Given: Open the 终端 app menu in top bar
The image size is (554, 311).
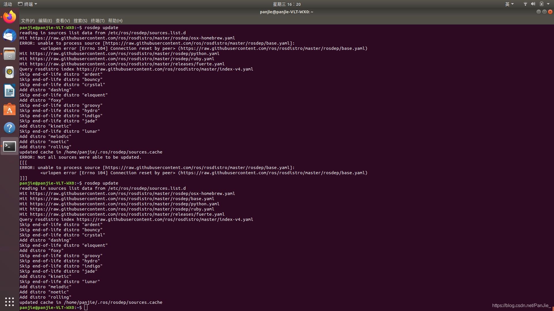Looking at the screenshot, I should (x=28, y=4).
